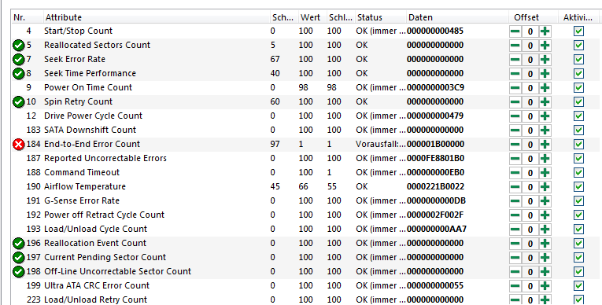The height and width of the screenshot is (305, 602).
Task: Disable monitoring of End-to-End Error Count
Action: coord(578,145)
